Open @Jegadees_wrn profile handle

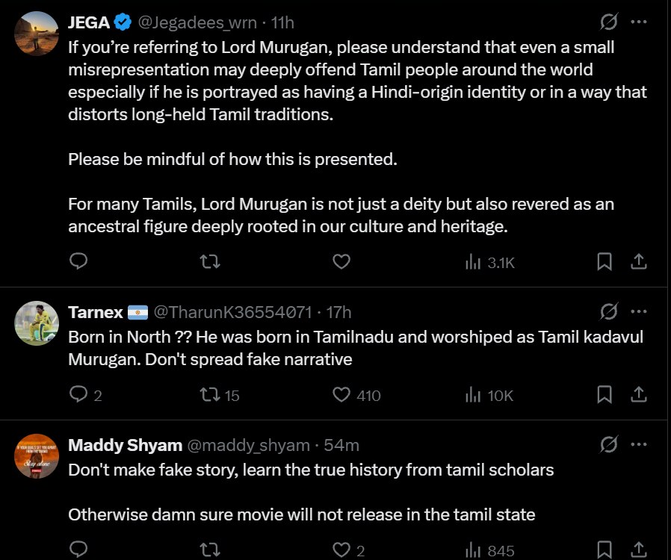[x=197, y=22]
